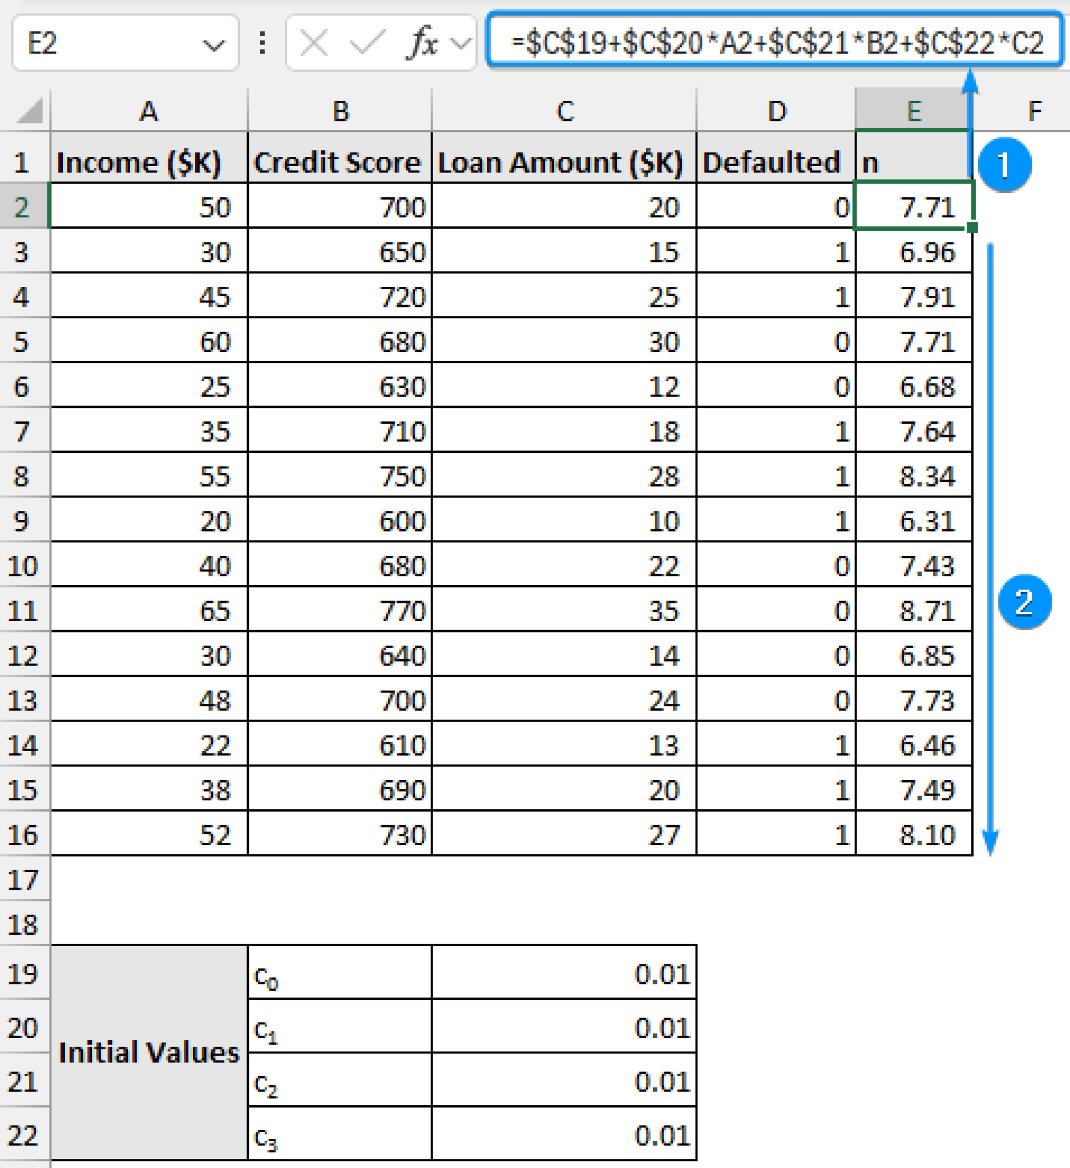Select the Initial Values merged cell
Screen dimensions: 1070x1168
pyautogui.click(x=150, y=1055)
